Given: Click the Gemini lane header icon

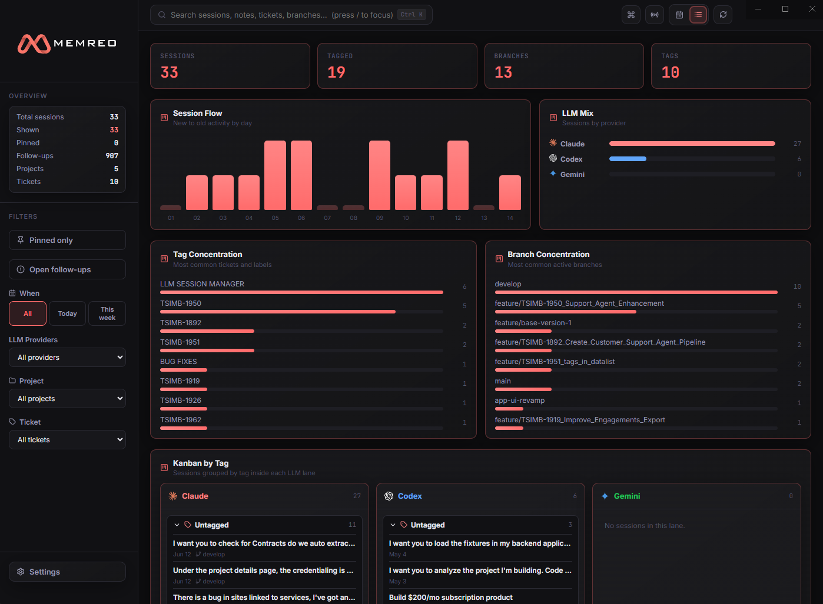Looking at the screenshot, I should [x=605, y=496].
